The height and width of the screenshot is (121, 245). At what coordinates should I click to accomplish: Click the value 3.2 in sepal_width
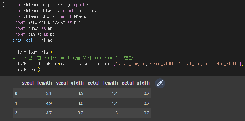[81, 113]
